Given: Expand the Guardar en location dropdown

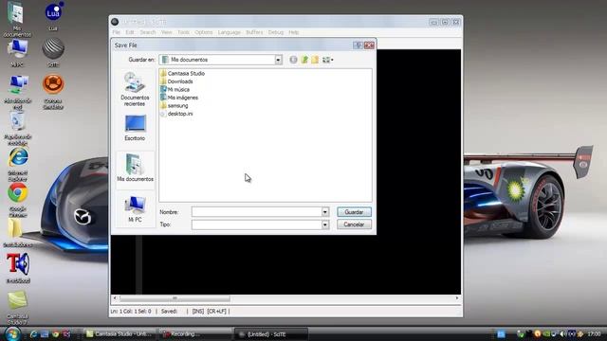Looking at the screenshot, I should coord(278,60).
